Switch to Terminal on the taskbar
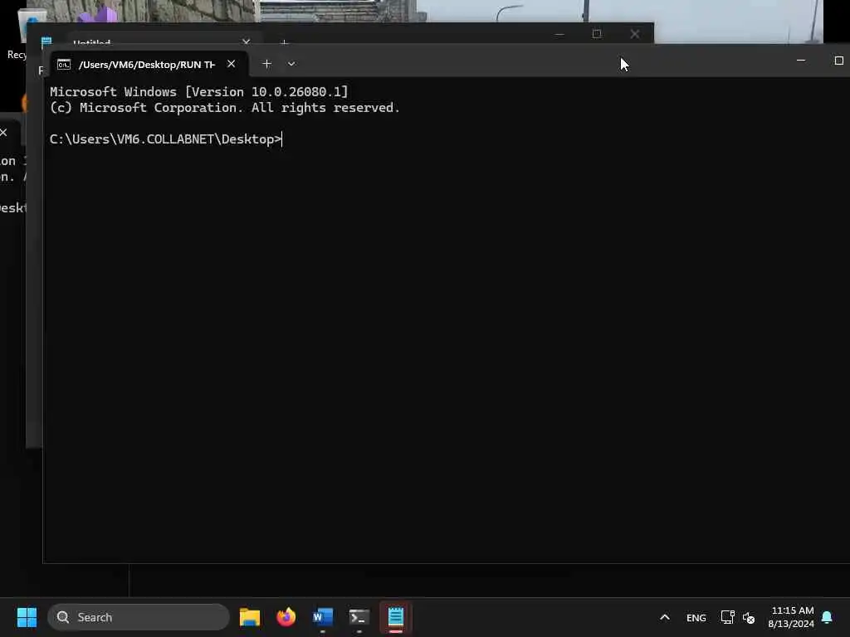 pos(359,617)
